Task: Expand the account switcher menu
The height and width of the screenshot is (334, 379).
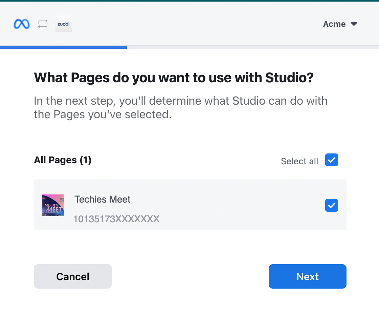Action: tap(340, 24)
